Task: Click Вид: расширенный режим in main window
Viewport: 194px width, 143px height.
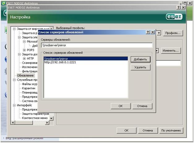Action: [24, 138]
